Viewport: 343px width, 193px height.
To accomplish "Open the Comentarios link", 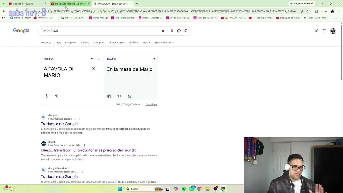I will pos(151,105).
